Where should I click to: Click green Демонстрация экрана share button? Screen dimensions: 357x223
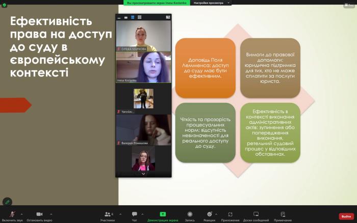(163, 215)
